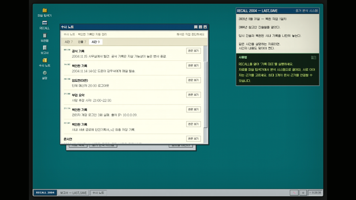Click the '2004.11.15' official record line
The height and width of the screenshot is (200, 356).
click(x=119, y=56)
